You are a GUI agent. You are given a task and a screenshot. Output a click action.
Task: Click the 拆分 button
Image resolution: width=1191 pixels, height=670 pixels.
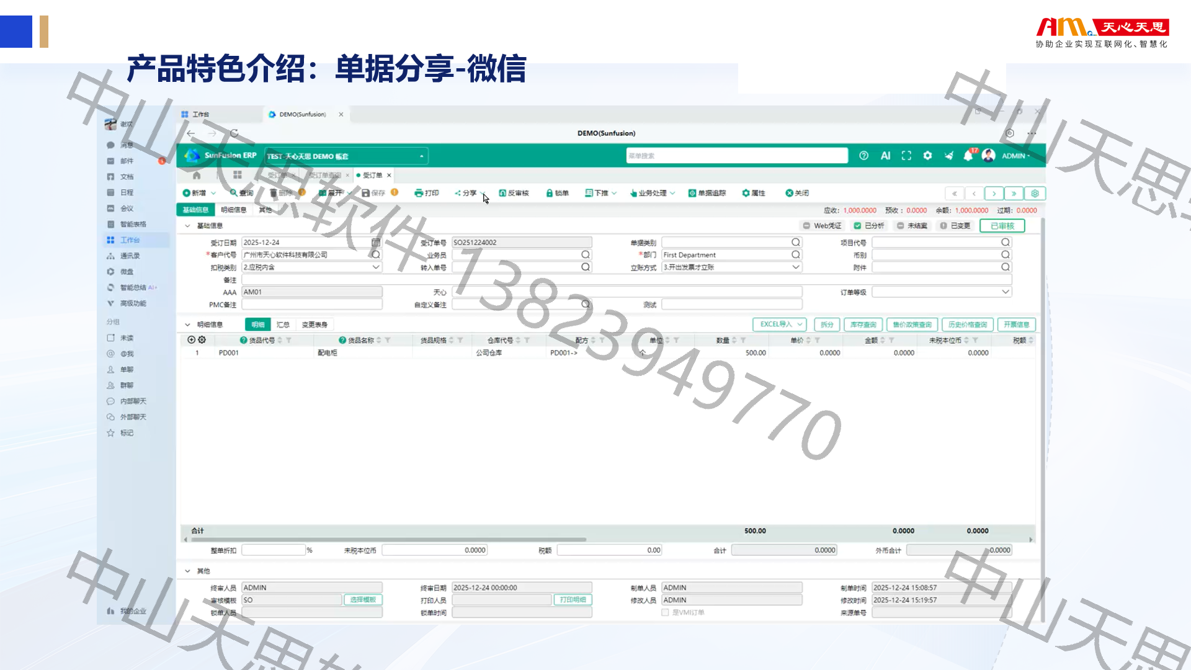(827, 324)
